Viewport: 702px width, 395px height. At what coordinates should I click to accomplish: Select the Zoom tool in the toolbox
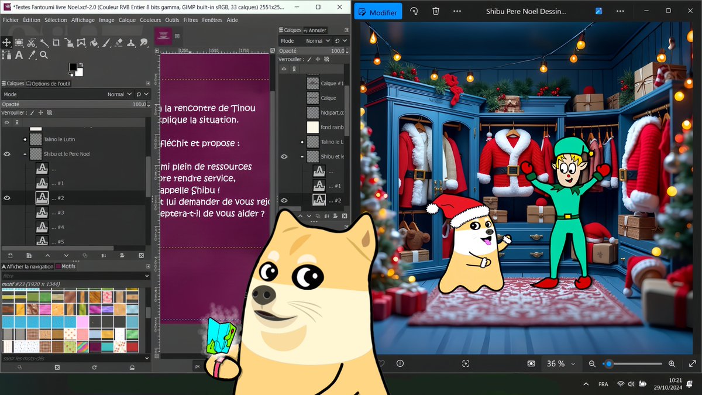pyautogui.click(x=44, y=56)
